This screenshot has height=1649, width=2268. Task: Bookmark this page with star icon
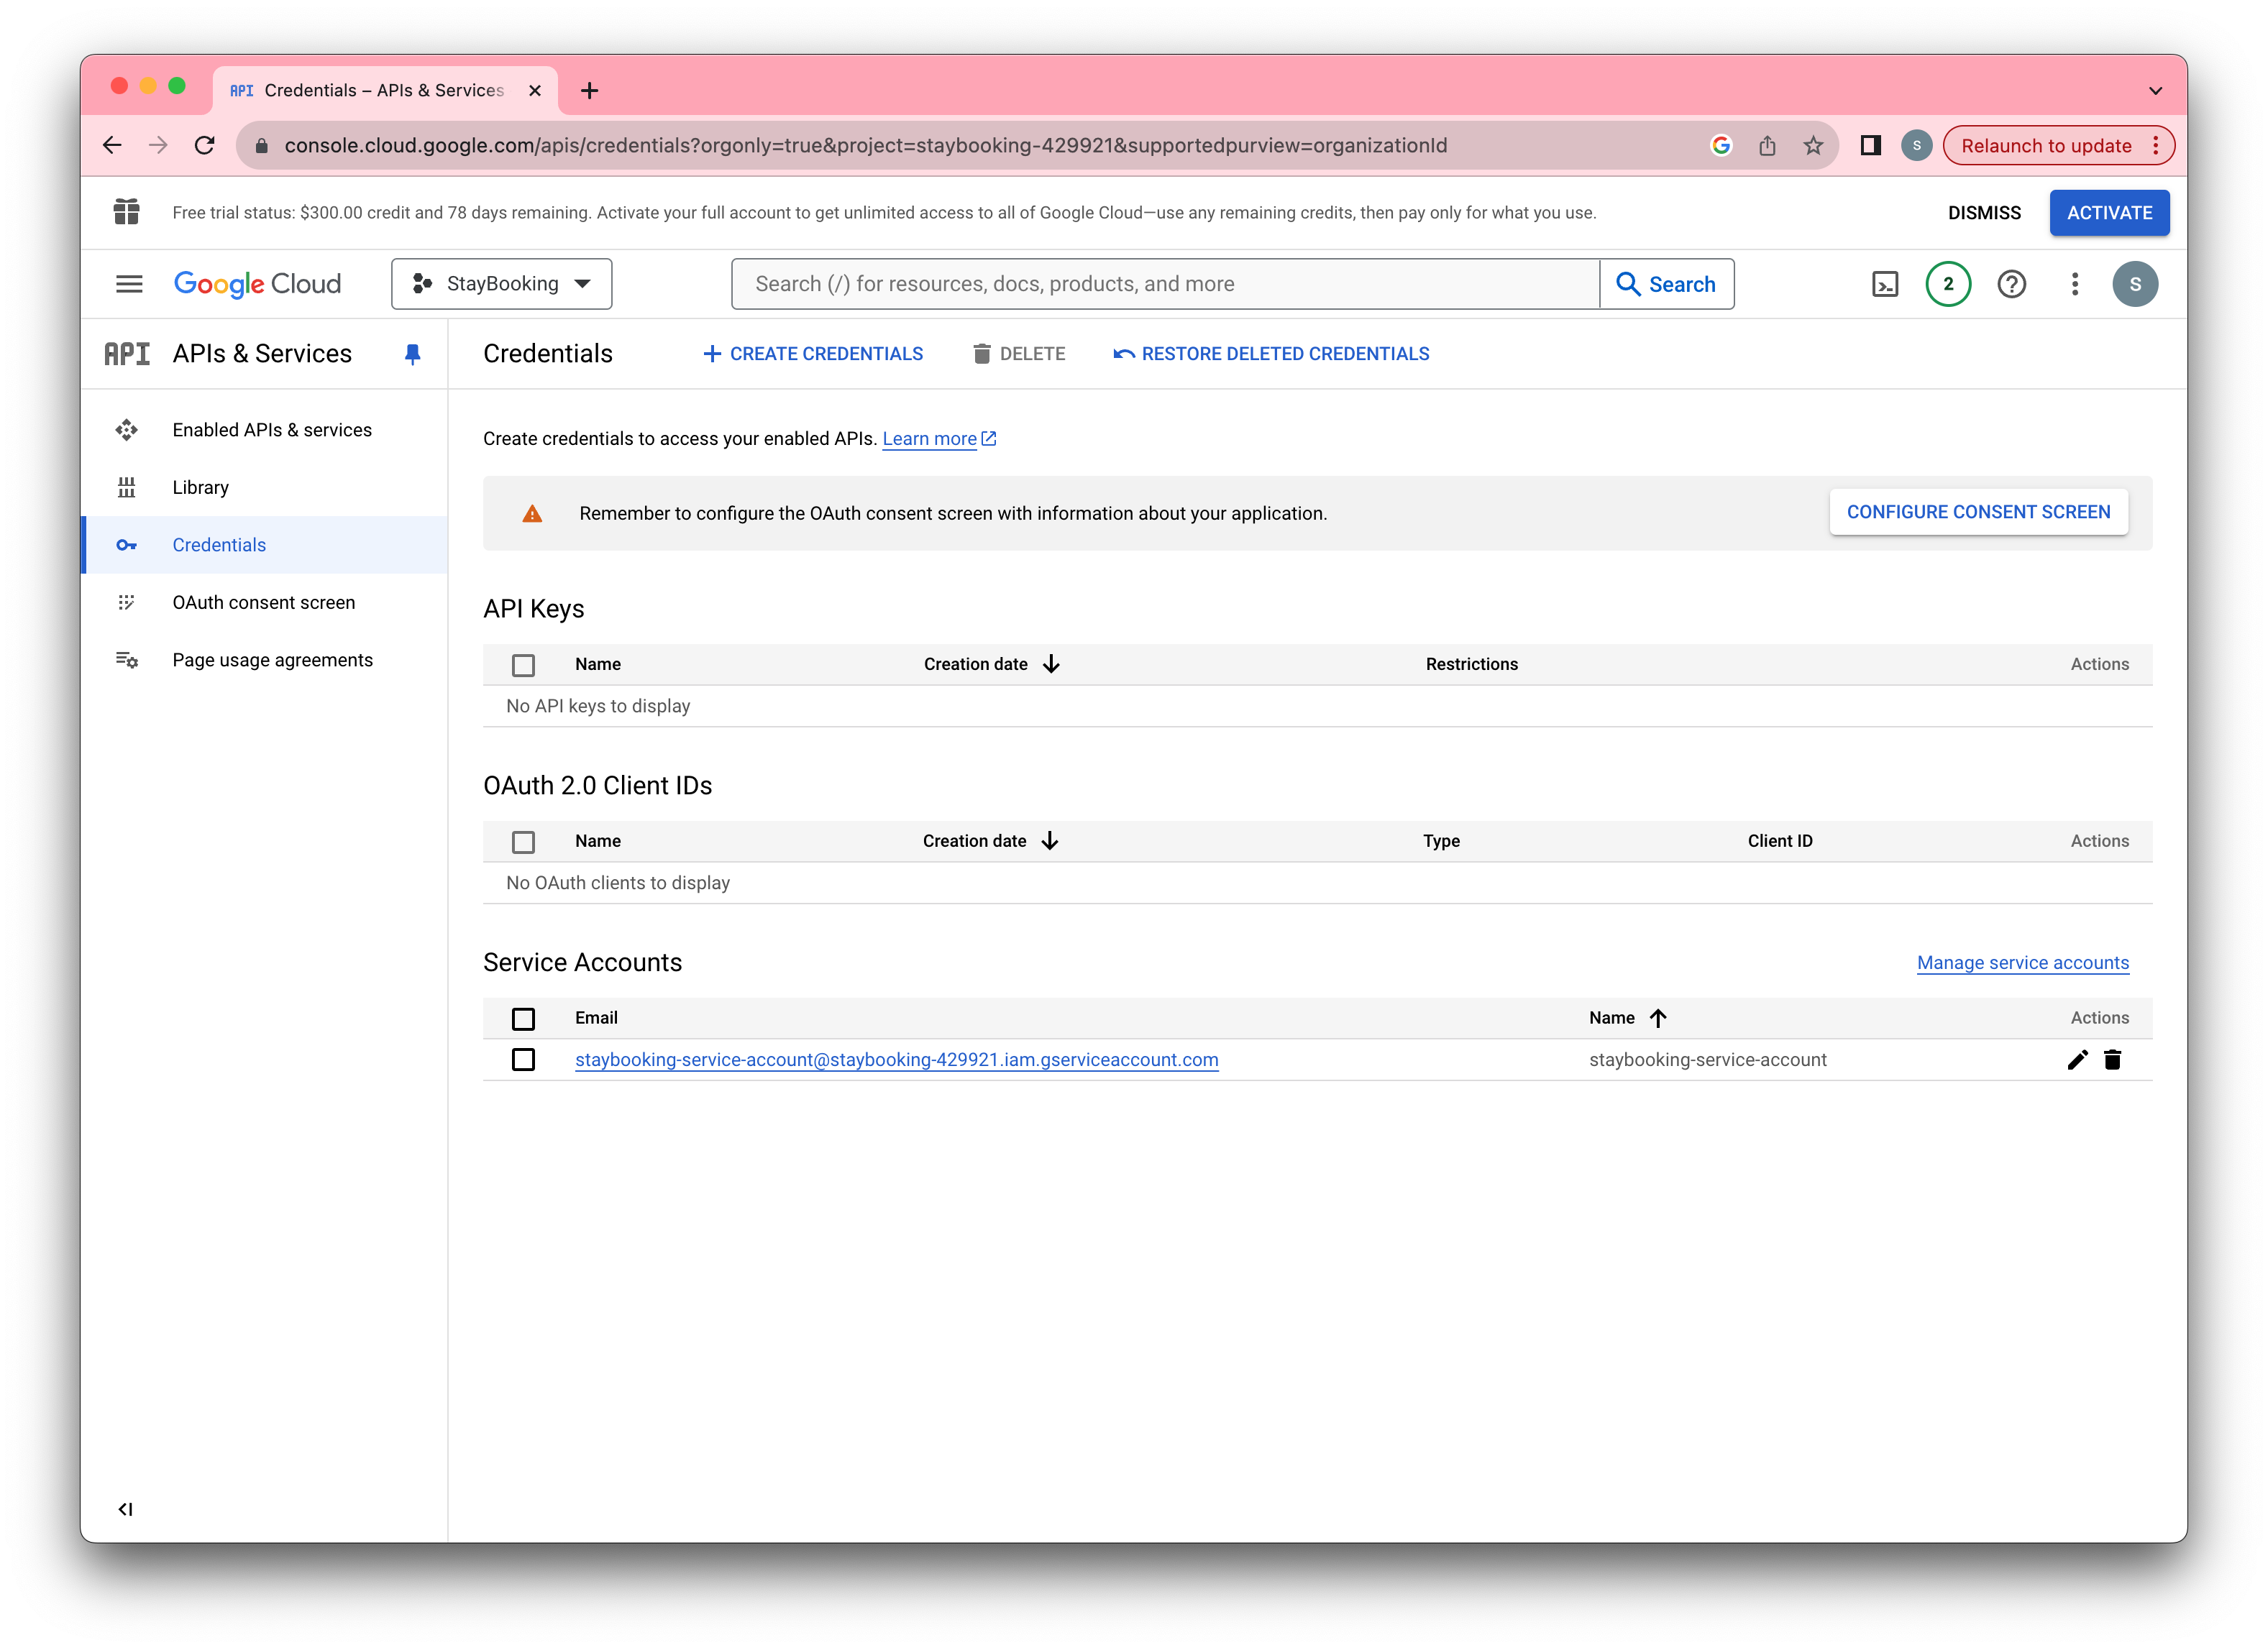(x=1813, y=146)
